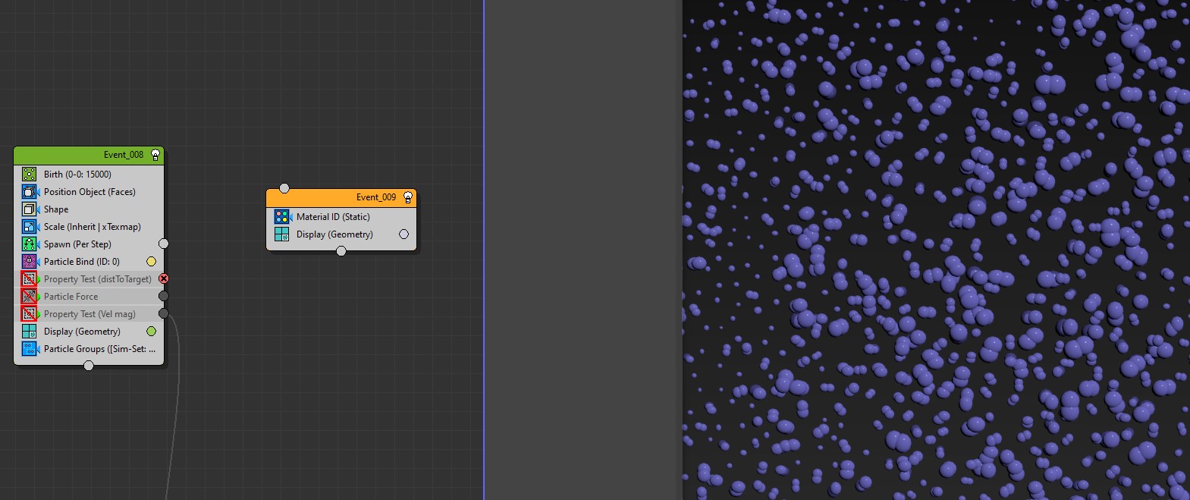The height and width of the screenshot is (500, 1190).
Task: Select the Material ID operator icon
Action: coord(281,217)
